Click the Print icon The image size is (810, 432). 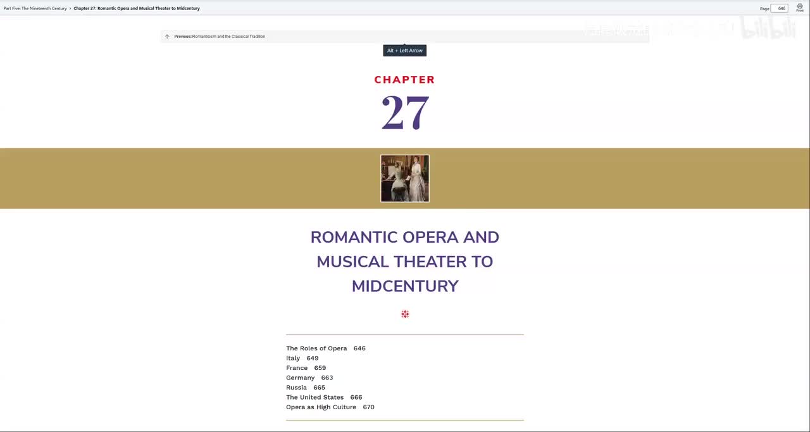point(799,8)
